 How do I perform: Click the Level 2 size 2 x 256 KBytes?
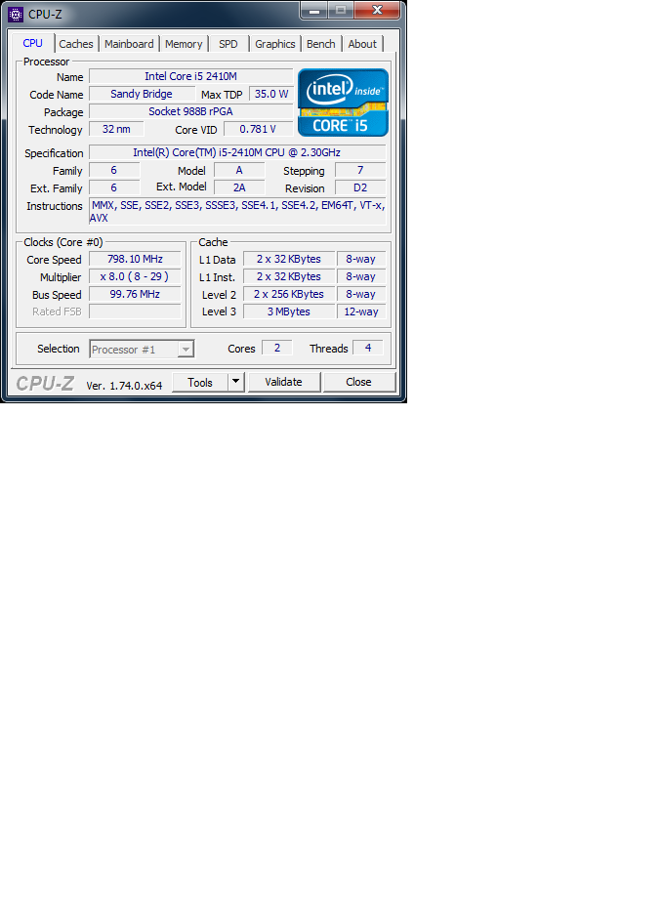pyautogui.click(x=289, y=294)
